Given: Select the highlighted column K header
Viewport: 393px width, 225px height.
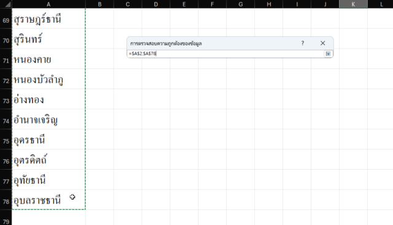Looking at the screenshot, I should 353,4.
